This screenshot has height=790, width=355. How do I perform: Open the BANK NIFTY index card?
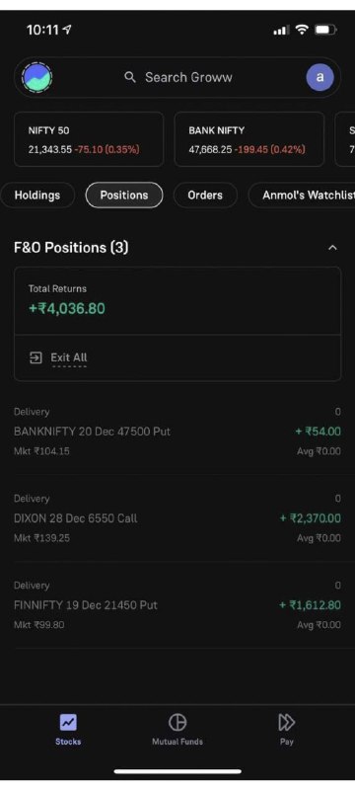tap(248, 139)
